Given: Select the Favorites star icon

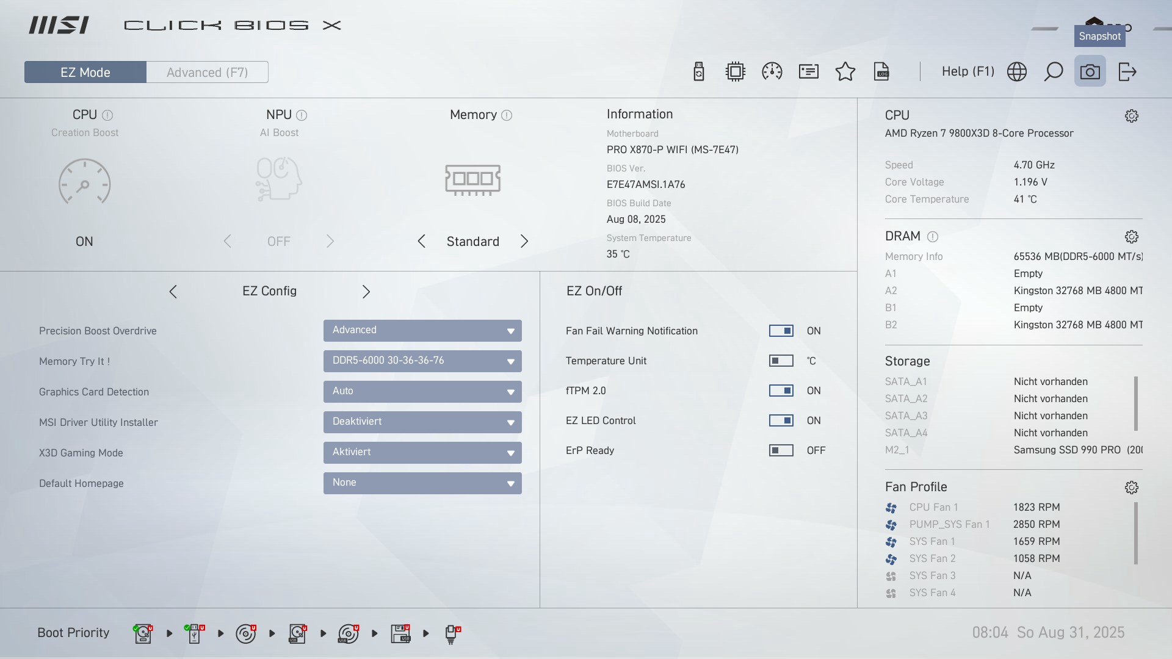Looking at the screenshot, I should [x=845, y=71].
